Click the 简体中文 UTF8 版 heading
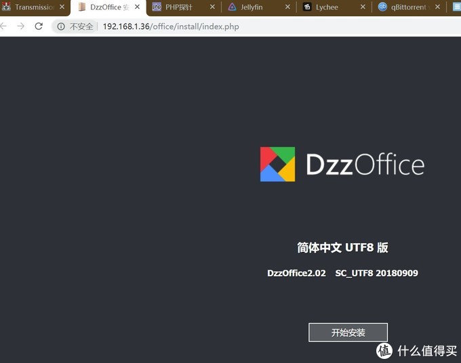The height and width of the screenshot is (363, 461). coord(342,248)
